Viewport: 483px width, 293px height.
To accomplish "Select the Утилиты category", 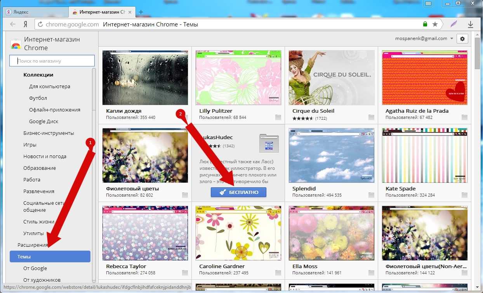I will coord(33,233).
